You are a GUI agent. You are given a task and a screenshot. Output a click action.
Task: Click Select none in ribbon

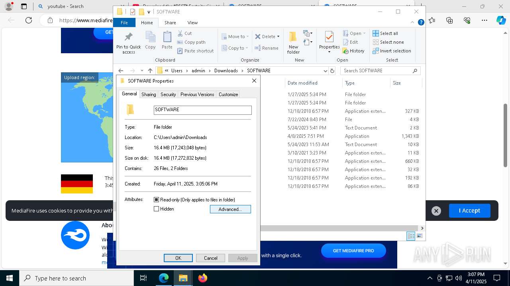(388, 42)
